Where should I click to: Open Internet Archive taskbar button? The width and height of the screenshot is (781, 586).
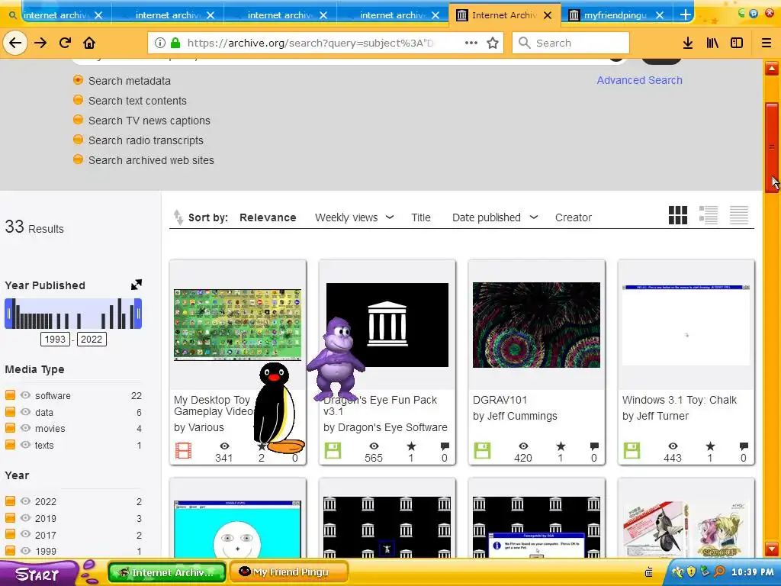coord(167,572)
